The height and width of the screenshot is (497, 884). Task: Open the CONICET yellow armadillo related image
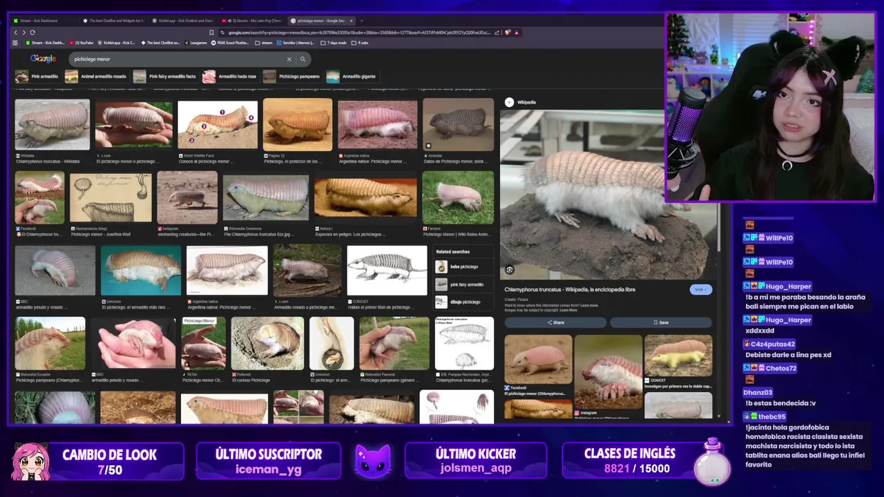[x=678, y=356]
